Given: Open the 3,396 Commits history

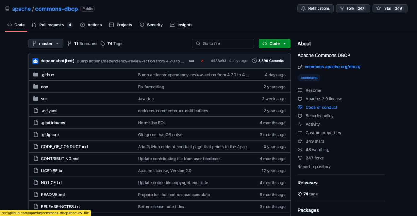Looking at the screenshot, I should (268, 61).
